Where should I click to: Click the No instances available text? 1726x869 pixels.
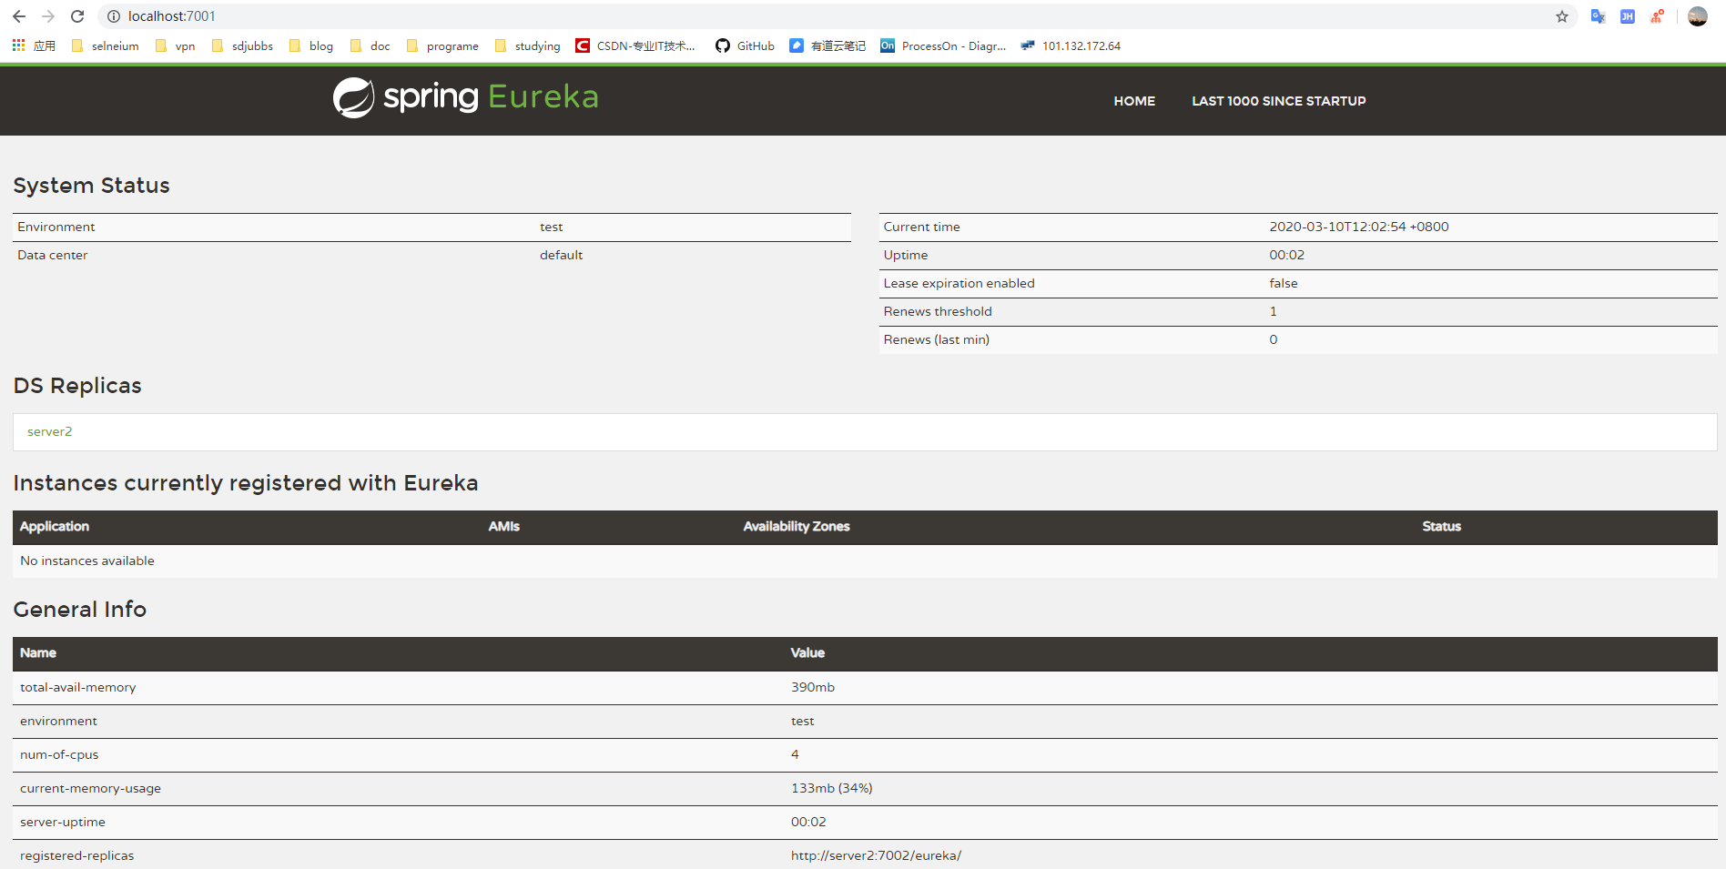pos(87,561)
